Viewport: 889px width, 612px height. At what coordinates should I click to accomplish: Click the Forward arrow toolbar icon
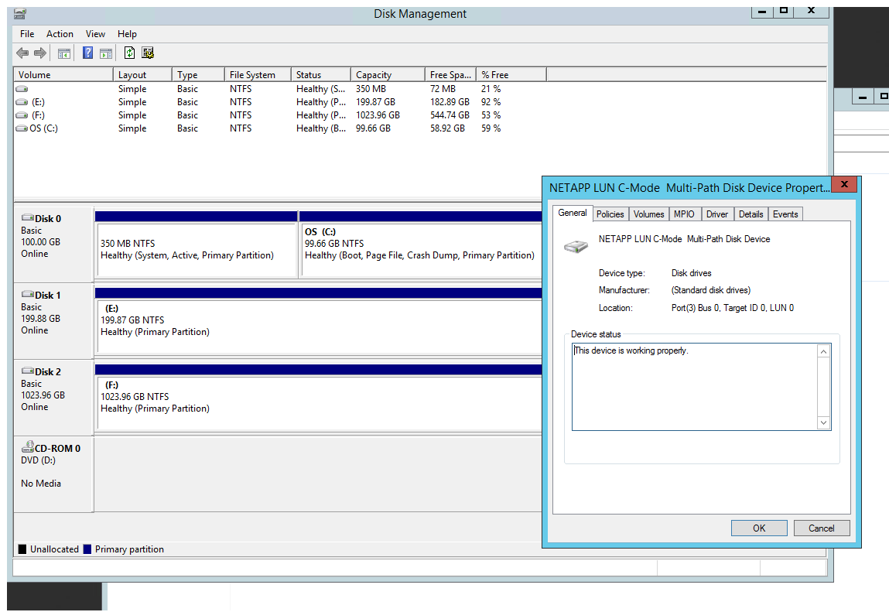click(x=39, y=53)
